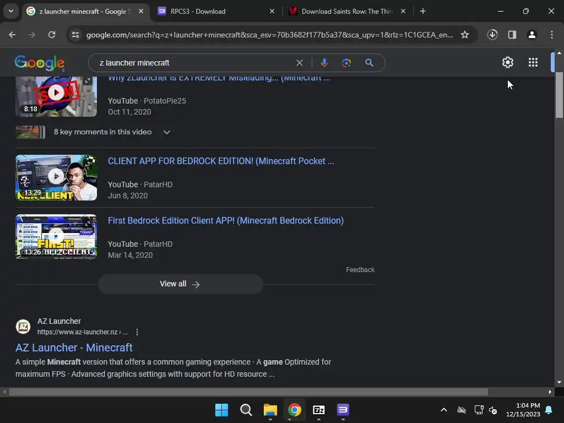Close the Saints Row tab
The image size is (564, 423).
point(403,12)
